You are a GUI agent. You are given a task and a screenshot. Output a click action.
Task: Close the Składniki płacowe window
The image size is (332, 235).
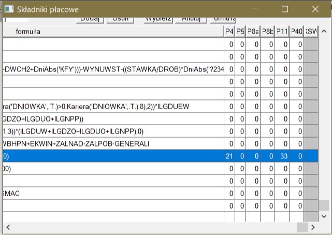pos(315,9)
